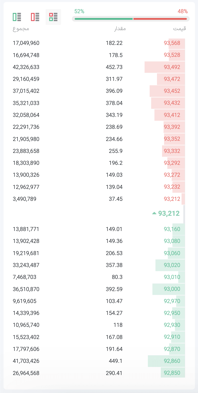Click total 13,900,326 in sell orders

[x=26, y=175]
